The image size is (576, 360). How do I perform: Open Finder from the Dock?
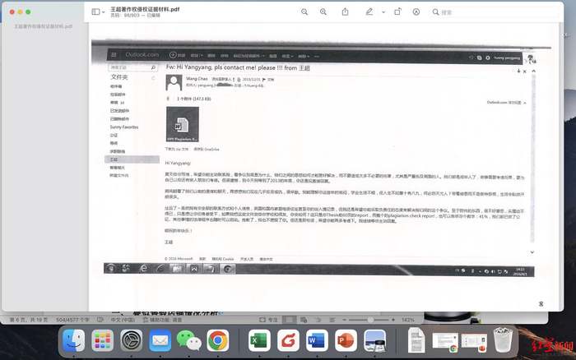pos(74,340)
